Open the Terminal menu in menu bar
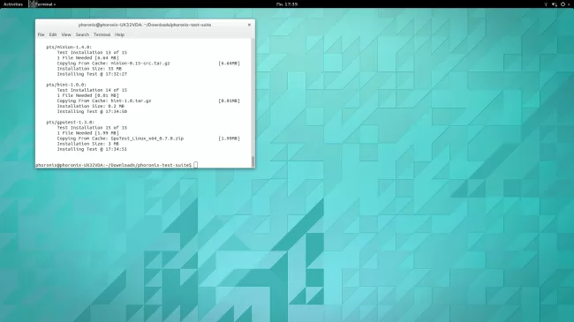This screenshot has width=574, height=322. tap(102, 34)
